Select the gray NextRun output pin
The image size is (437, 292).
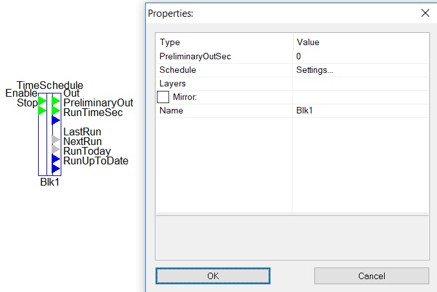56,149
